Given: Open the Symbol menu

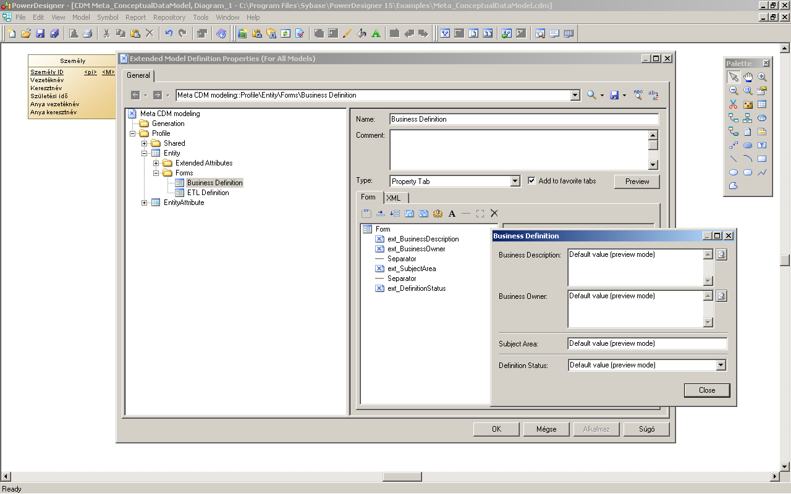Looking at the screenshot, I should pyautogui.click(x=108, y=17).
